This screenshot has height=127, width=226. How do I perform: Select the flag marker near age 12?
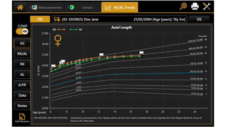(x=101, y=55)
